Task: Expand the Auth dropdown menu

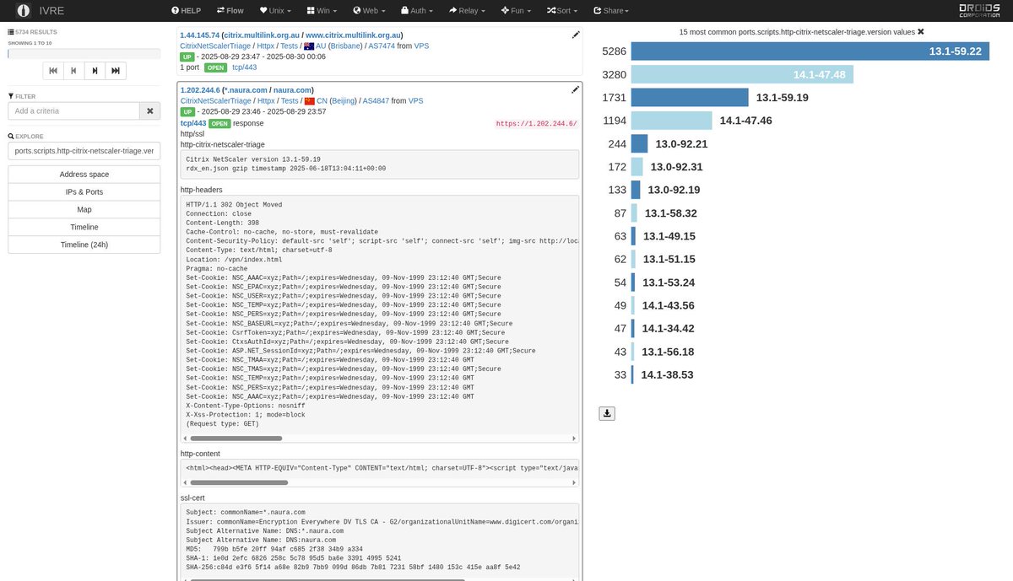Action: pos(418,11)
